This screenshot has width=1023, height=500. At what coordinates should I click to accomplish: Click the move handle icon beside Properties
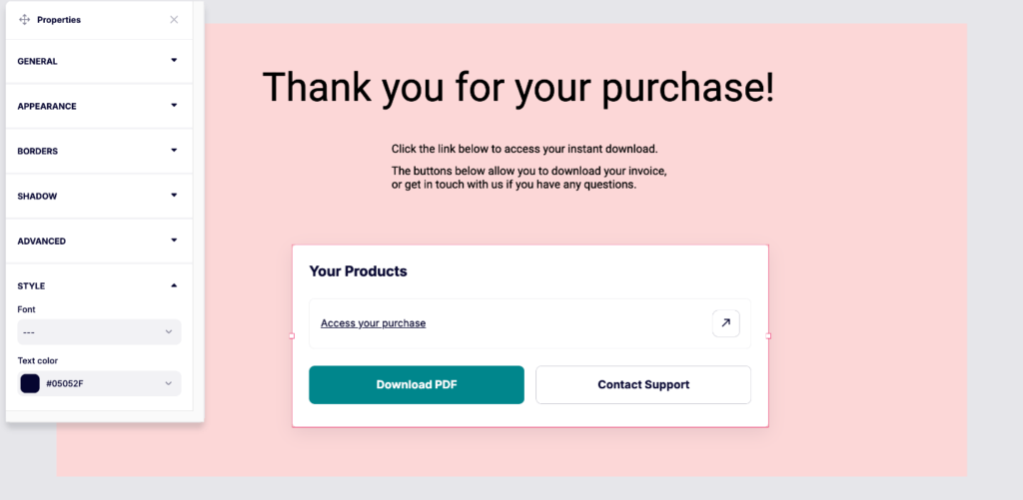pos(25,20)
